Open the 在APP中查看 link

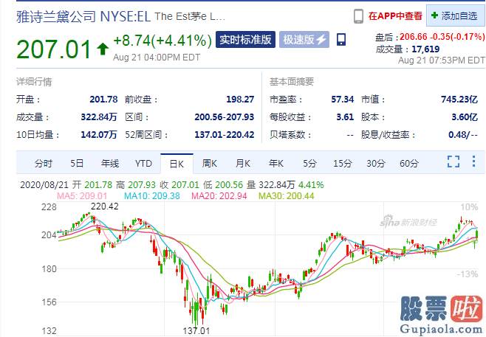[x=395, y=15]
